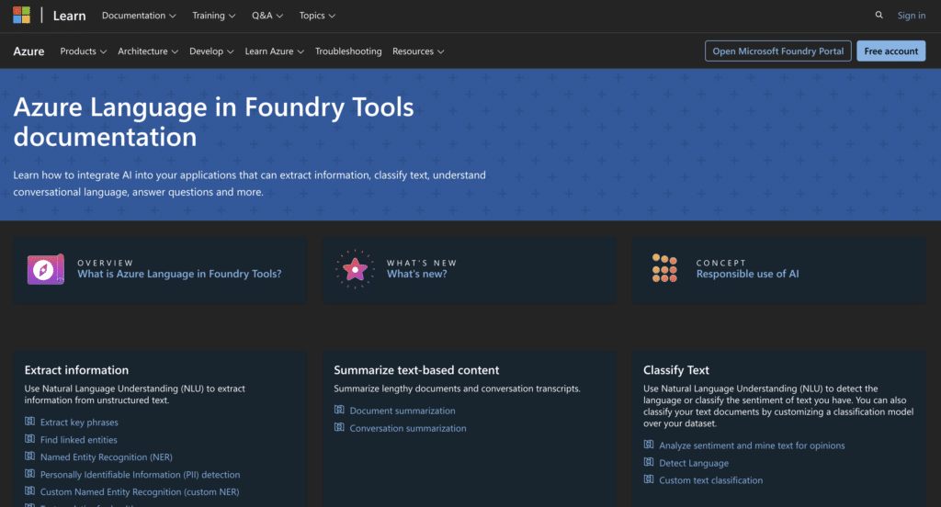Click the Free account button
Screen dimensions: 941x507
[890, 51]
